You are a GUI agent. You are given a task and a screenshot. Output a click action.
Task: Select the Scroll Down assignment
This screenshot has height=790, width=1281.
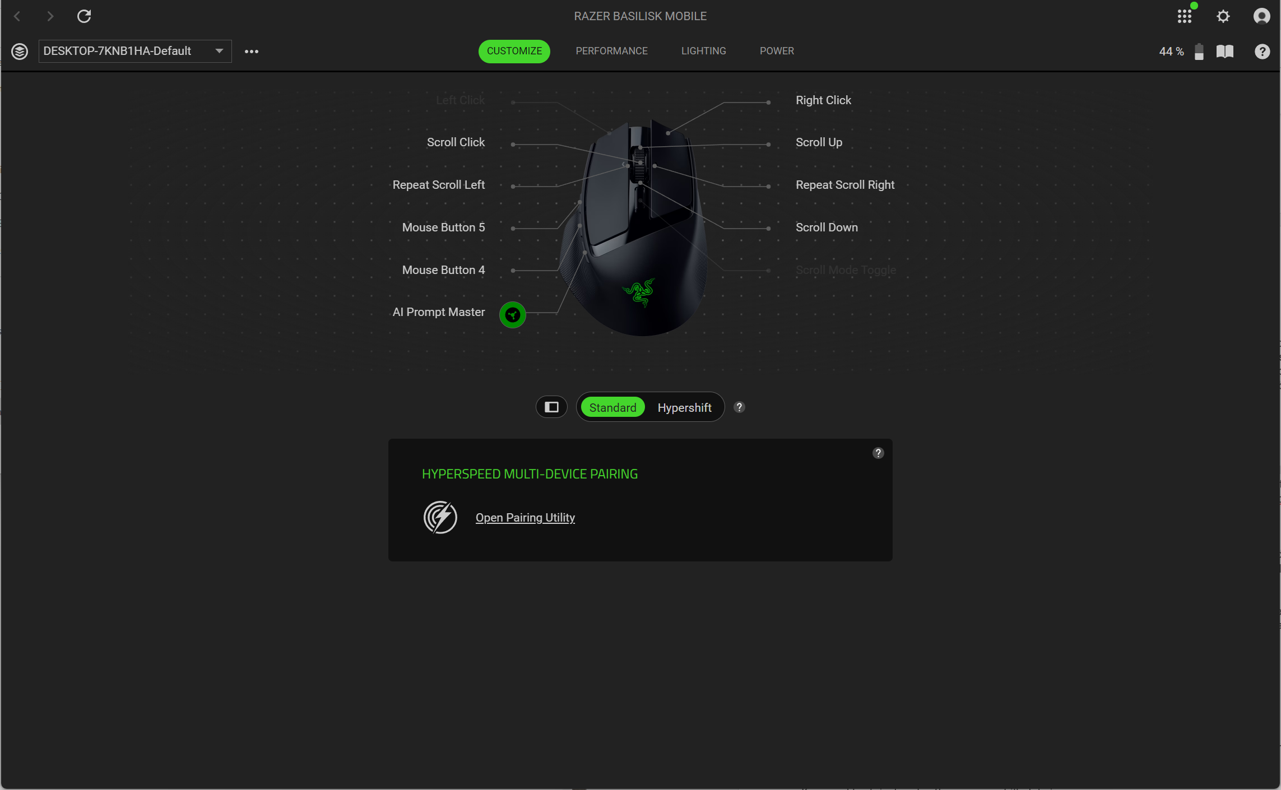point(827,227)
